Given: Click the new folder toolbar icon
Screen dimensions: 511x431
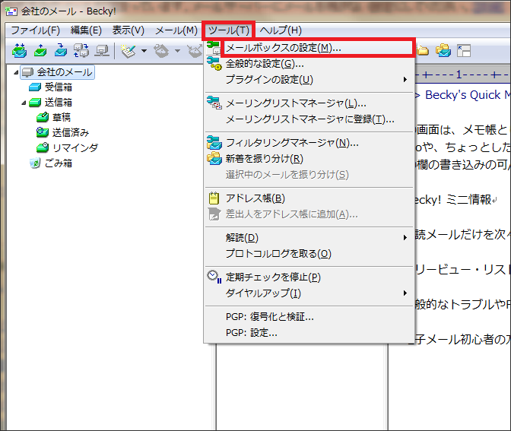Looking at the screenshot, I should [422, 51].
